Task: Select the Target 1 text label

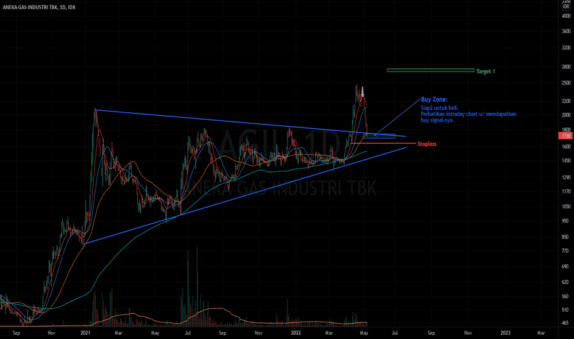Action: coord(485,71)
